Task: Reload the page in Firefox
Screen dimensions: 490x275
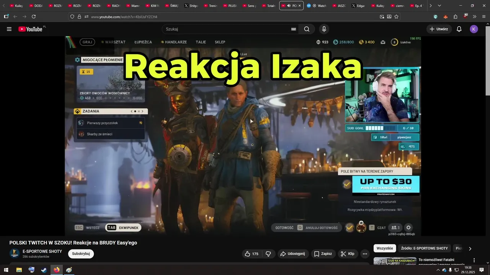Action: (34, 17)
